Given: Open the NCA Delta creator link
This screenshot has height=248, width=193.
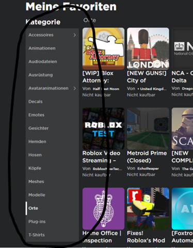Looking at the screenshot, I should point(187,88).
